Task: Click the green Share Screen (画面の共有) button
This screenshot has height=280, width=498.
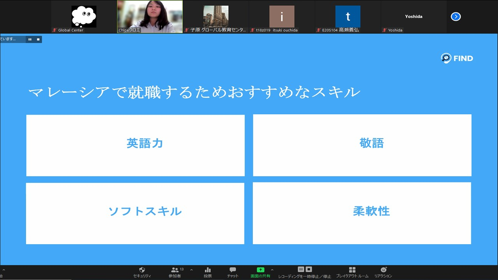Action: tap(260, 272)
